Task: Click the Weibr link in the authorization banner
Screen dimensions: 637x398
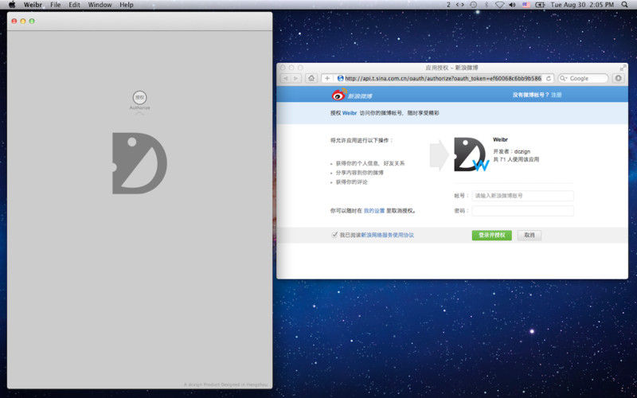Action: (350, 113)
